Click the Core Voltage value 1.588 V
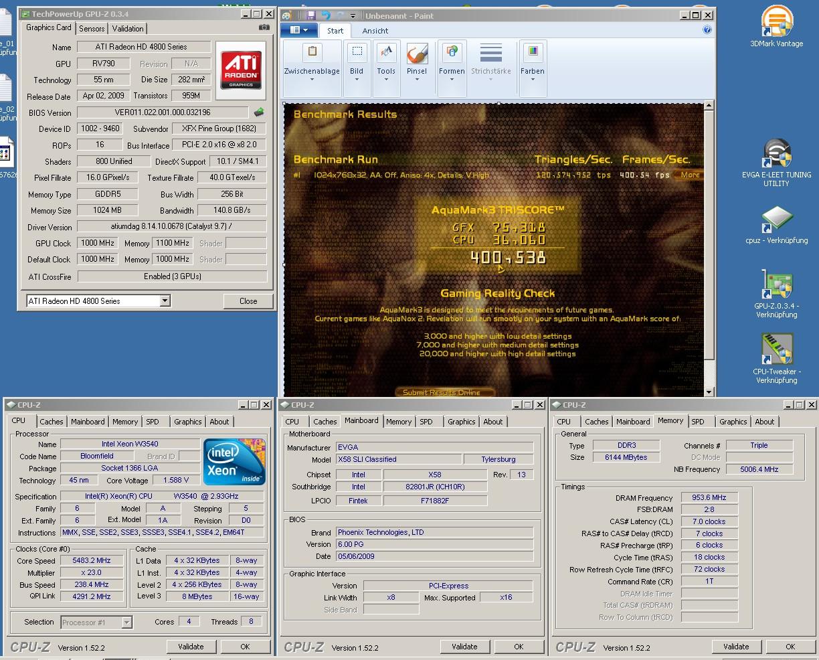This screenshot has height=660, width=819. coord(175,480)
